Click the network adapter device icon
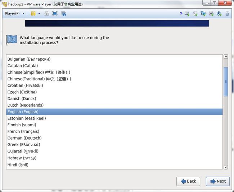The height and width of the screenshot is (192, 234). [x=203, y=14]
